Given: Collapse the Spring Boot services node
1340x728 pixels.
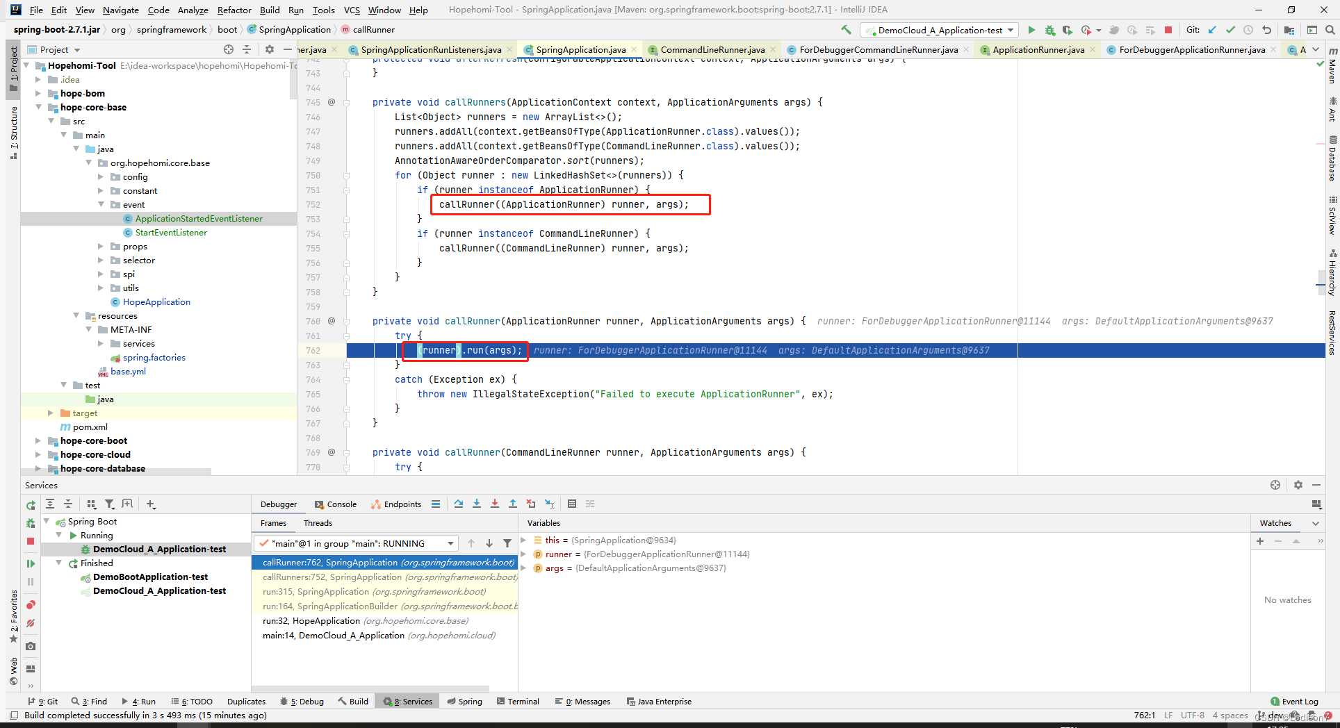Looking at the screenshot, I should coord(47,521).
